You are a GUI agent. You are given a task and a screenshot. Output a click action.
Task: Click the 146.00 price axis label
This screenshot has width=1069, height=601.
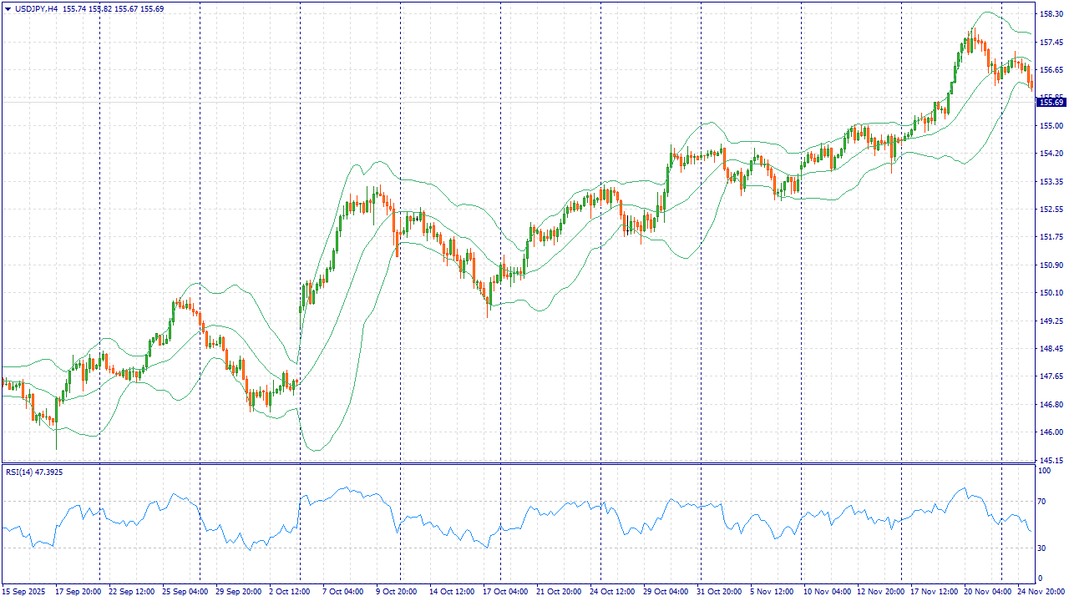click(x=1051, y=432)
